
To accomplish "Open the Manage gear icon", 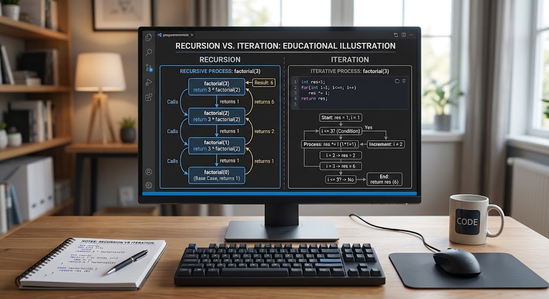I will pyautogui.click(x=149, y=185).
